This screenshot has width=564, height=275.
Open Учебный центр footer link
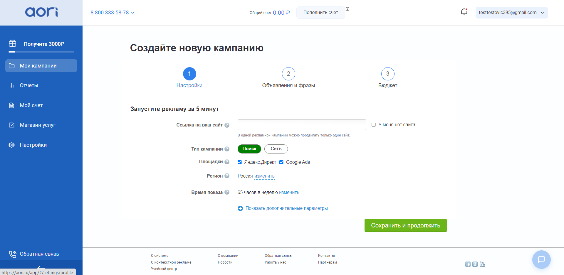point(164,269)
